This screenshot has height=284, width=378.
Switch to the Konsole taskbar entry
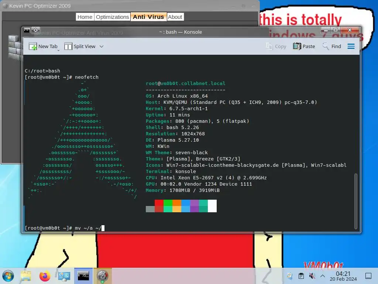[83, 276]
